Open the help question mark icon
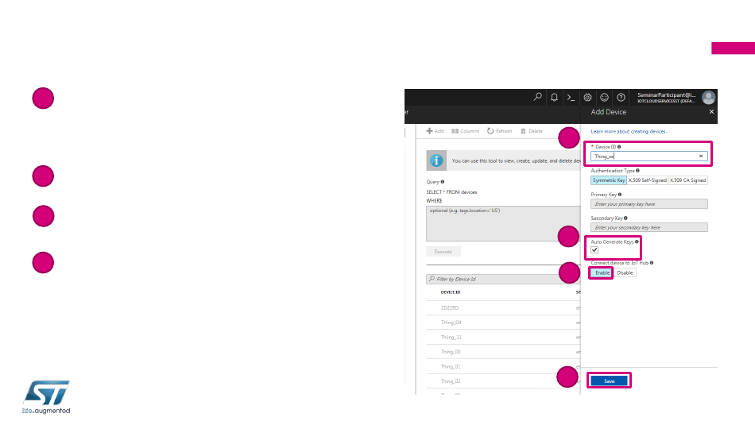The height and width of the screenshot is (425, 755). 621,98
